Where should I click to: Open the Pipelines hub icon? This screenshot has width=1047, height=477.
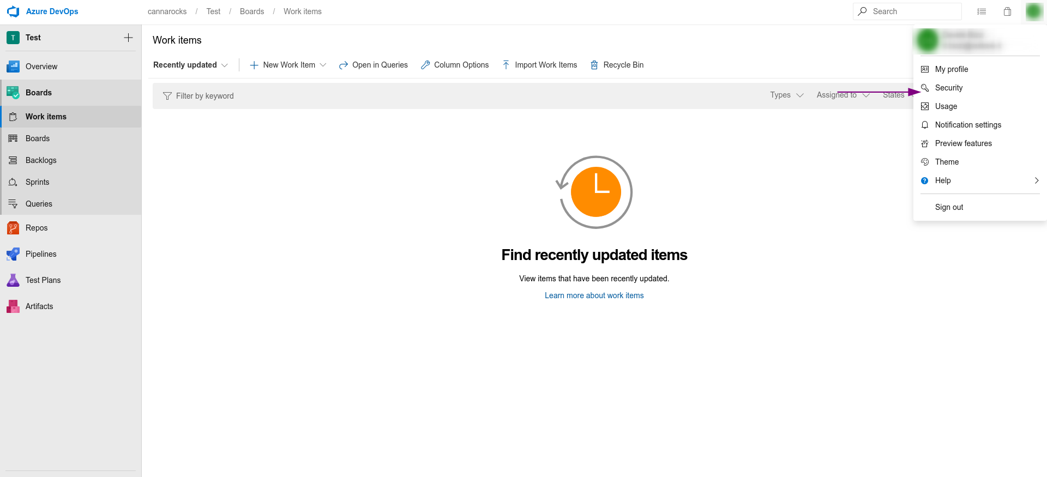tap(13, 254)
